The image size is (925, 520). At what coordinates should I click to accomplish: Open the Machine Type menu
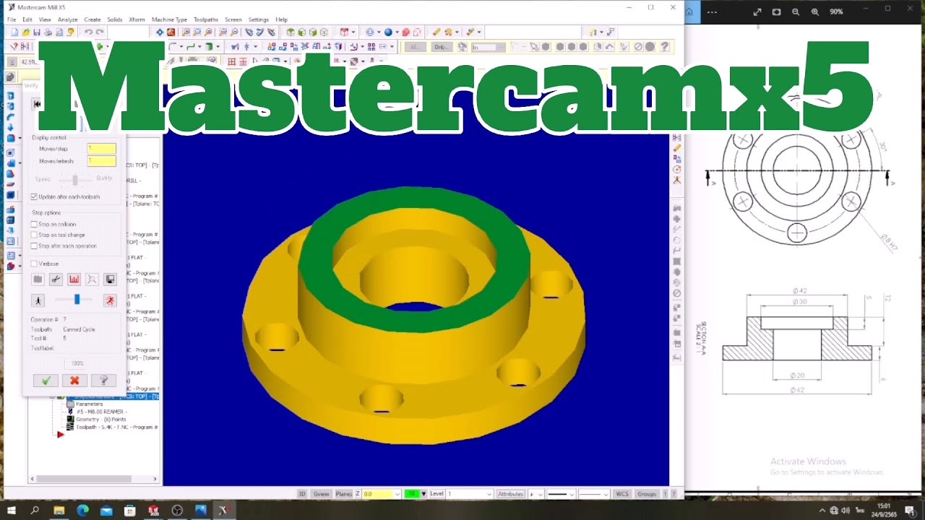click(169, 19)
